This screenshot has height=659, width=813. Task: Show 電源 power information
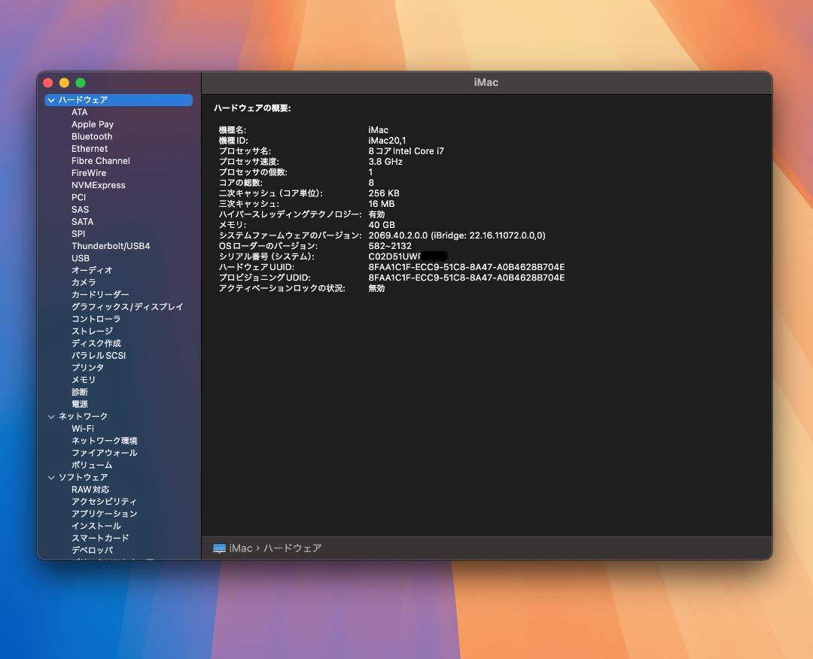point(80,404)
